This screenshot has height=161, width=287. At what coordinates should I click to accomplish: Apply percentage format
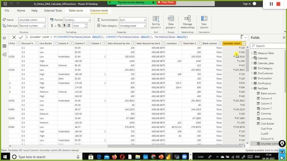point(59,26)
